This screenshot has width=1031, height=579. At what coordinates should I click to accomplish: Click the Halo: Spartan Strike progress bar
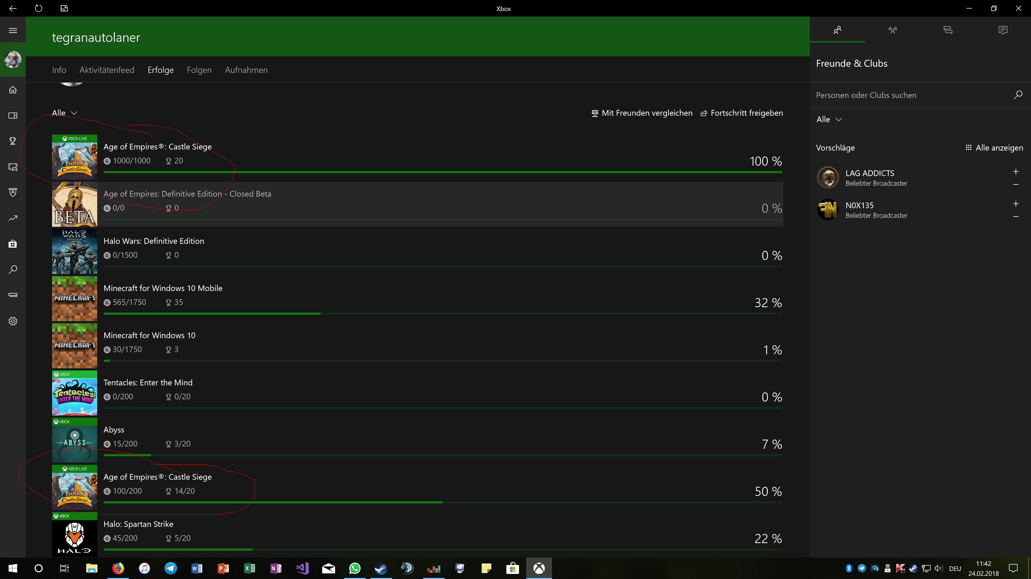point(442,549)
